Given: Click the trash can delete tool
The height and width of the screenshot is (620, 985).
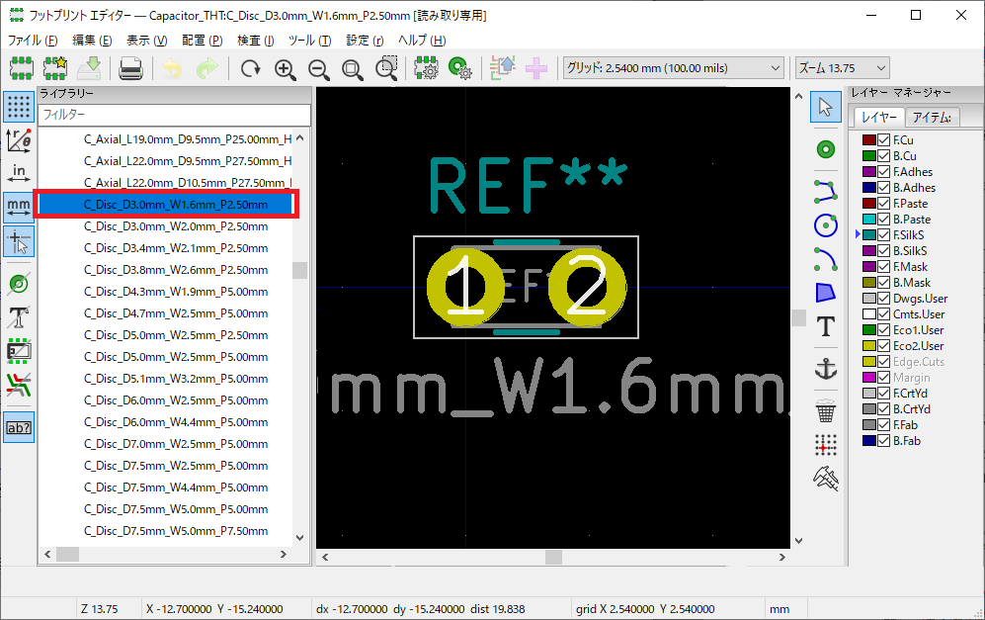Looking at the screenshot, I should coord(826,410).
